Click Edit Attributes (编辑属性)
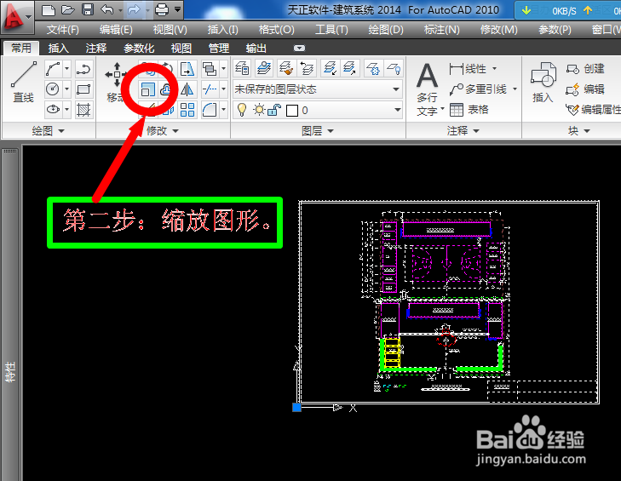The width and height of the screenshot is (621, 481). 593,110
